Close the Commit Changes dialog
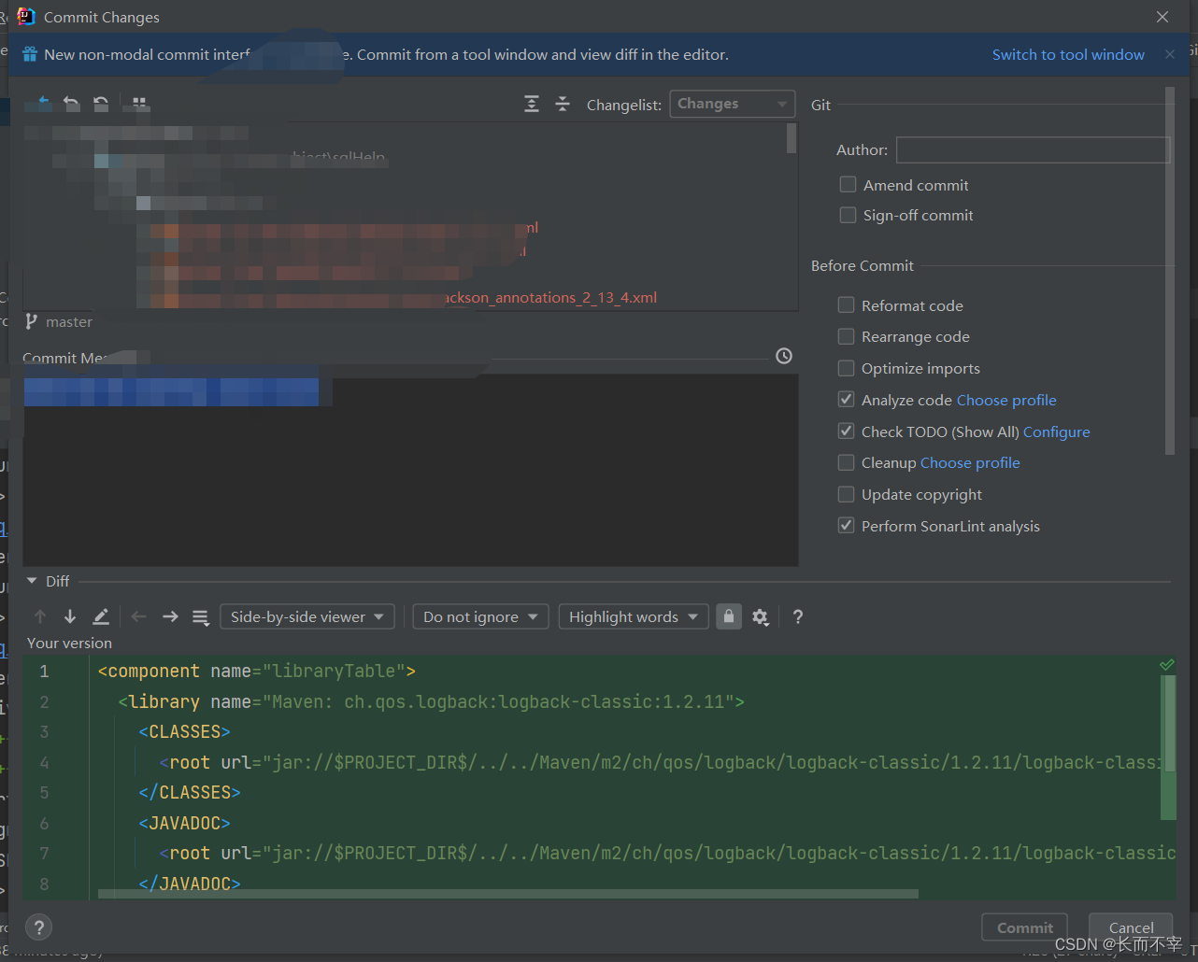Image resolution: width=1198 pixels, height=962 pixels. point(1162,17)
